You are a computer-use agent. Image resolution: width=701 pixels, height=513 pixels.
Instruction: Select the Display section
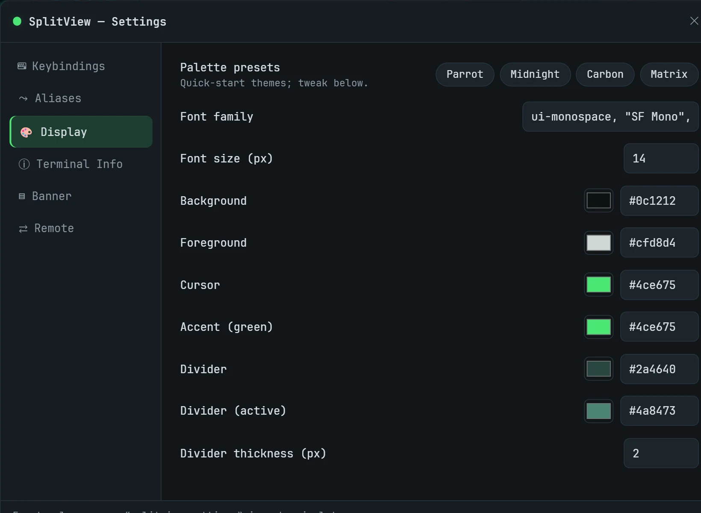[81, 132]
